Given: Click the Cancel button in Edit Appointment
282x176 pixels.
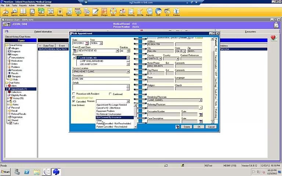Looking at the screenshot, I should point(211,127).
